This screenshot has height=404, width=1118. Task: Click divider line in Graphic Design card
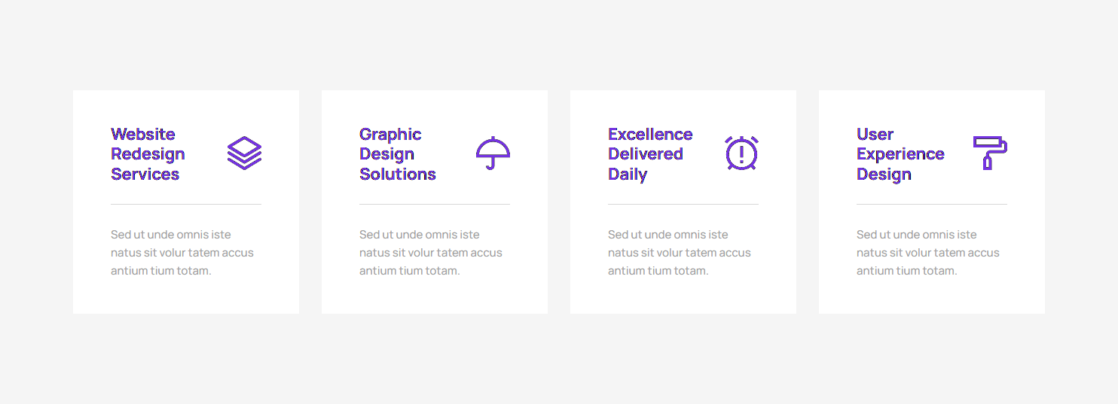tap(435, 204)
